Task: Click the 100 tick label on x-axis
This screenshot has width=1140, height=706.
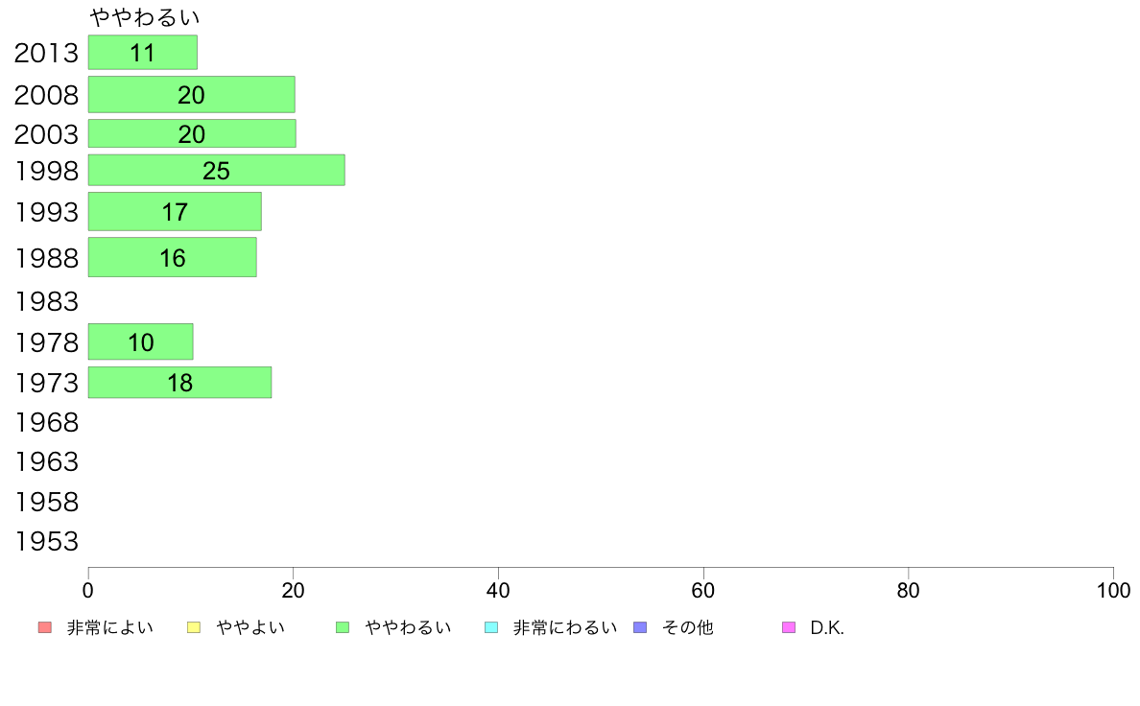Action: point(1113,590)
